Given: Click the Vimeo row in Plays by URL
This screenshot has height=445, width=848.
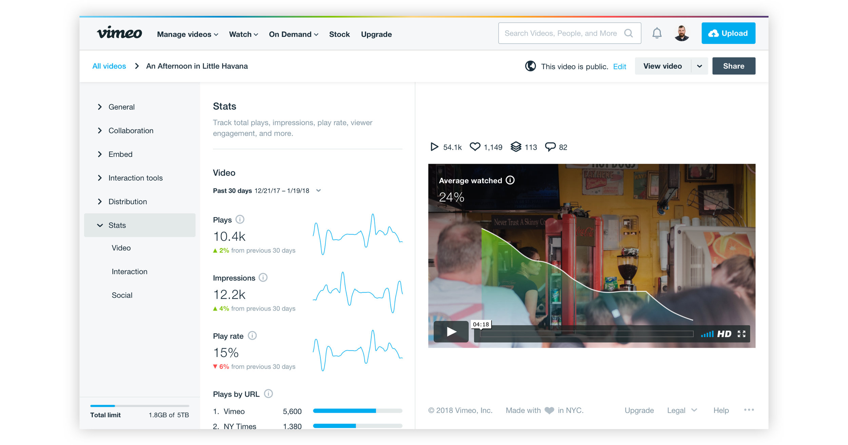Looking at the screenshot, I should [308, 411].
